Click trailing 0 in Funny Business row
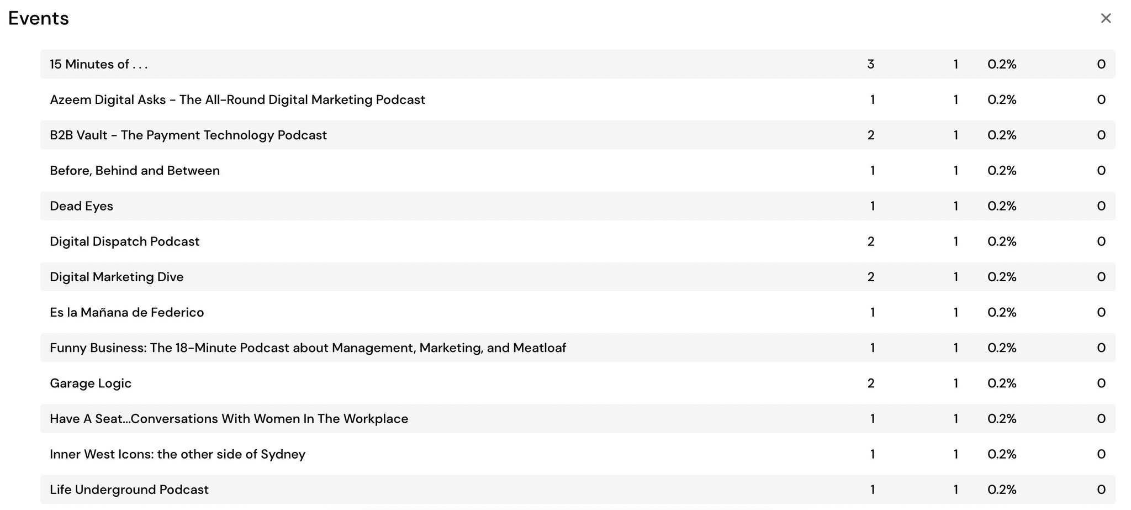Viewport: 1131px width, 510px height. tap(1101, 348)
